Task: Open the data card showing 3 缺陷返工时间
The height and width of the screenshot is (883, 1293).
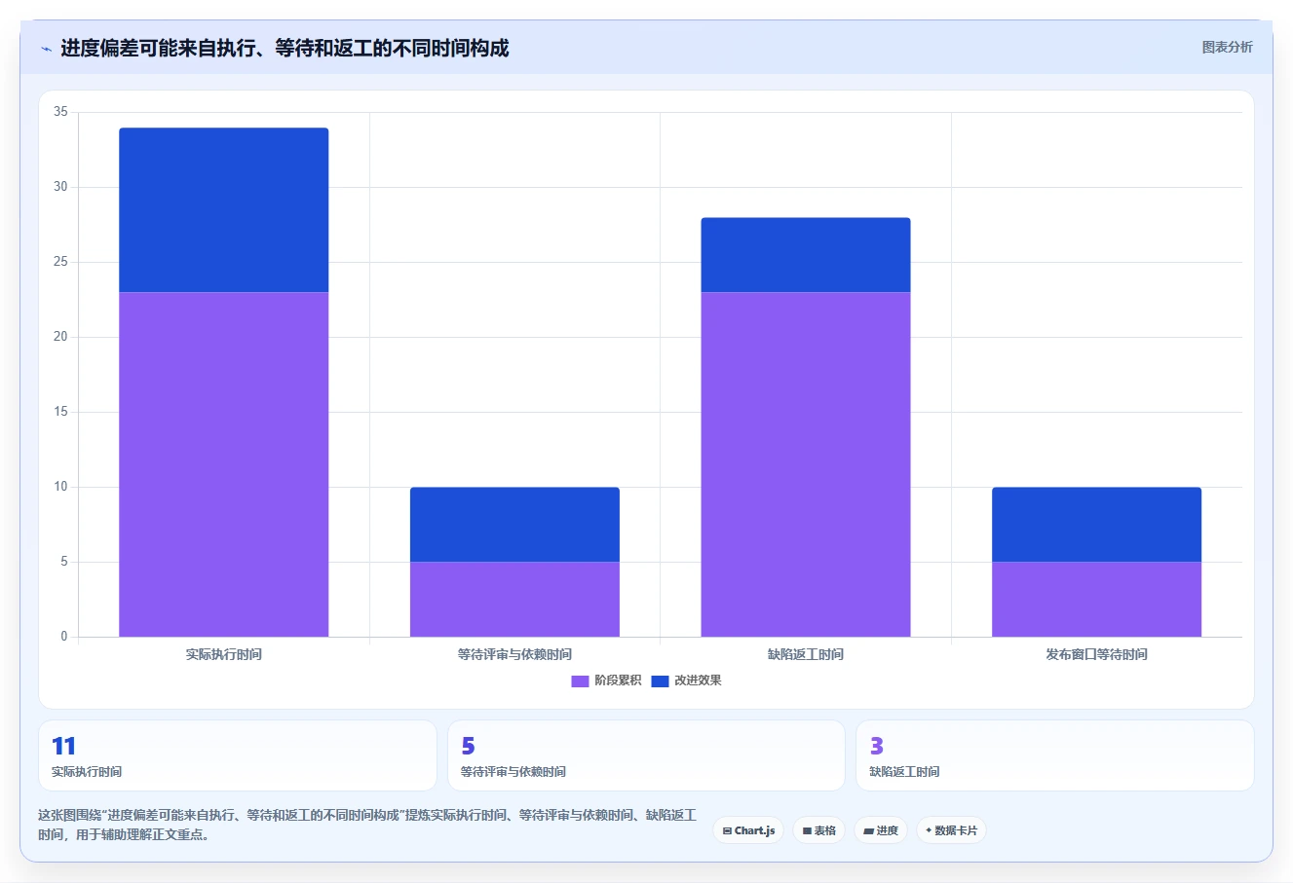Action: (1054, 755)
